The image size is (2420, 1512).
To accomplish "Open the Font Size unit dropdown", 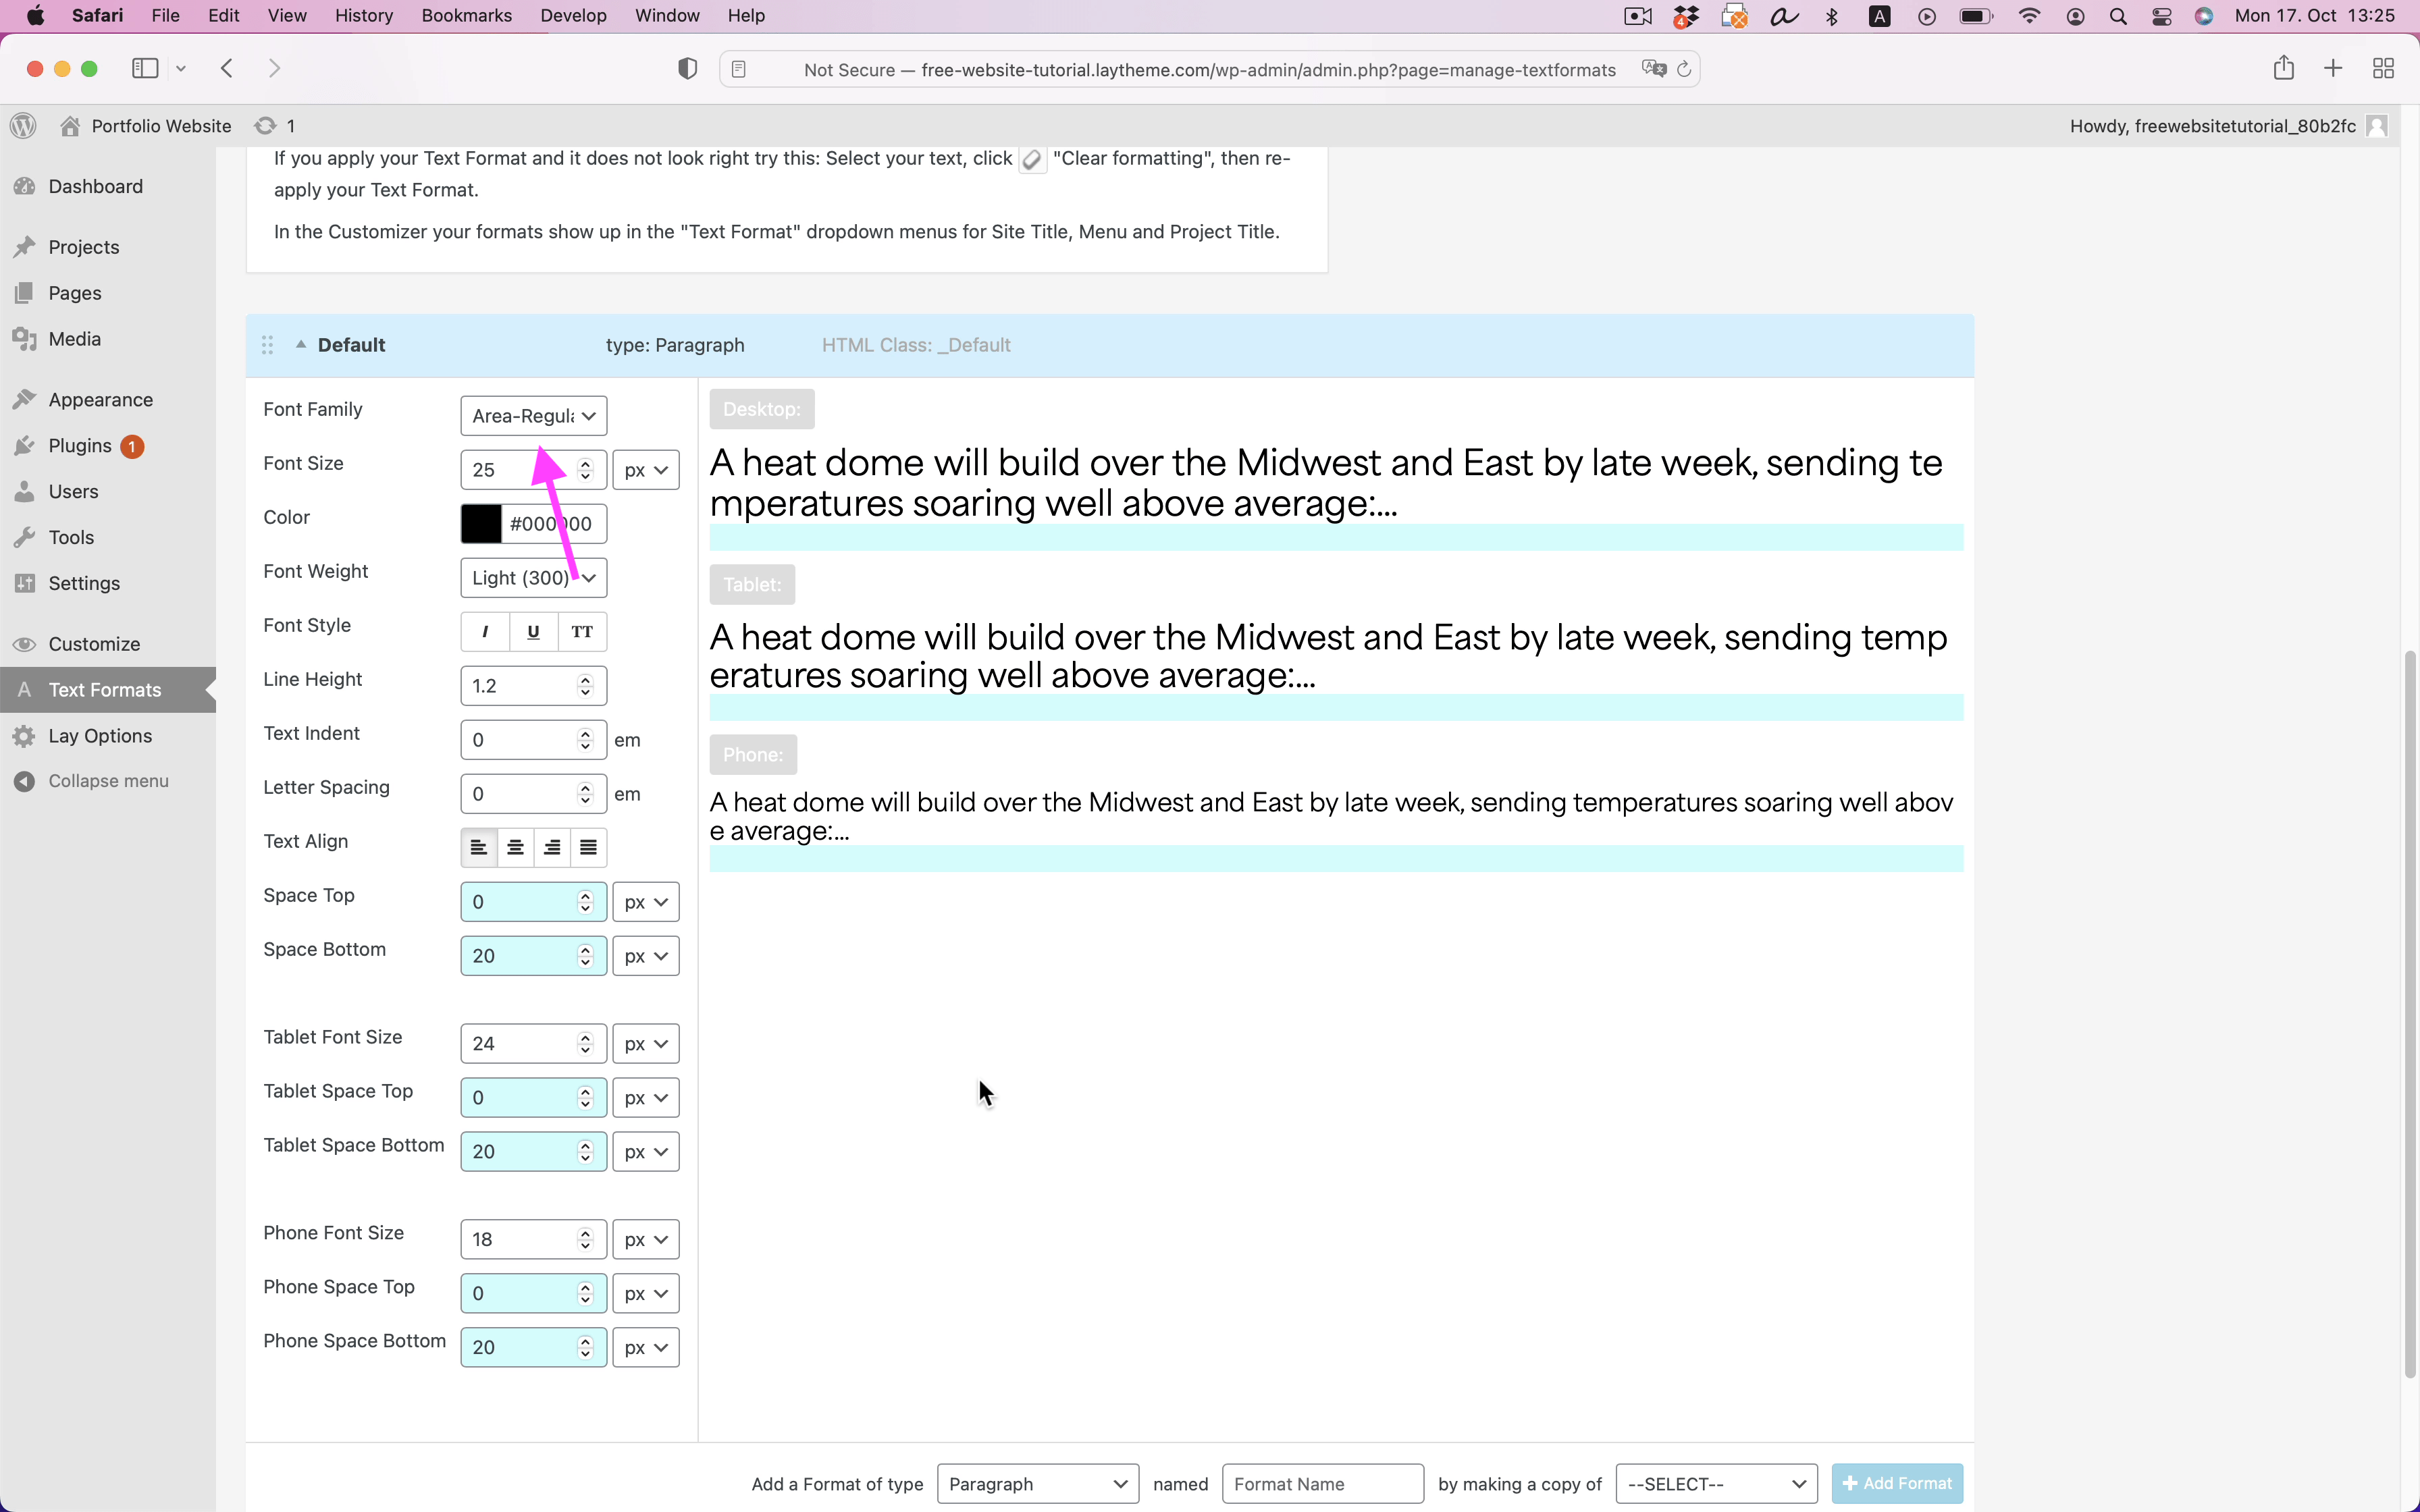I will click(x=646, y=470).
